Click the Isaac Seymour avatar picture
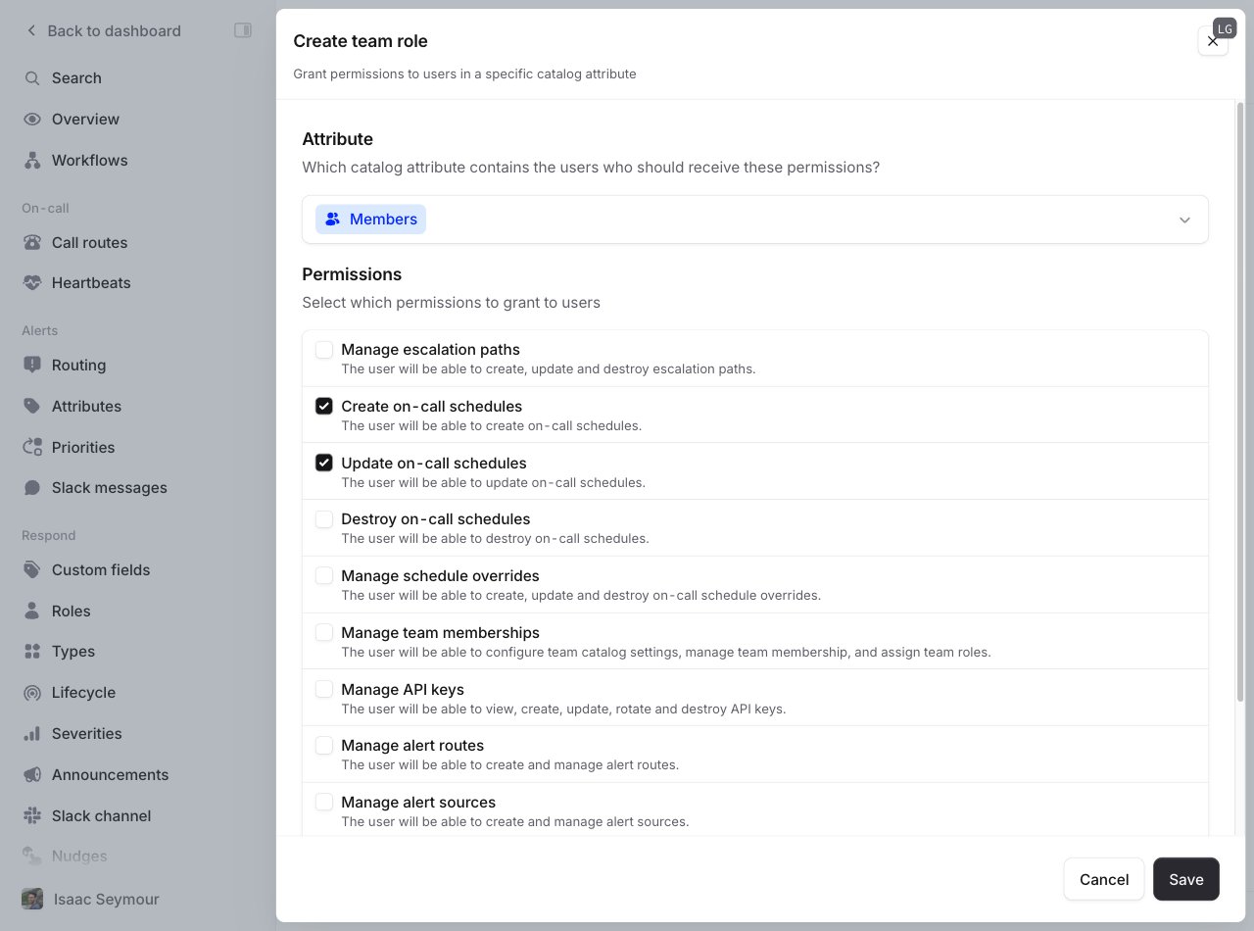 [x=32, y=899]
